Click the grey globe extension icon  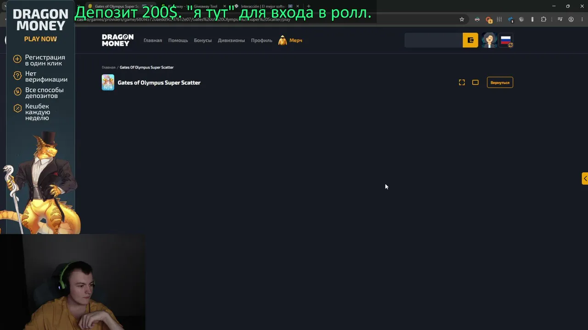point(521,19)
